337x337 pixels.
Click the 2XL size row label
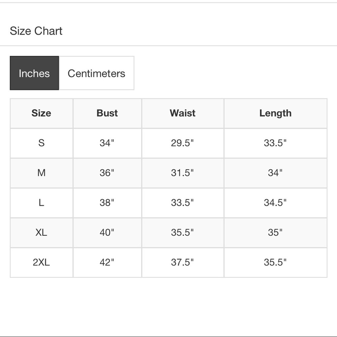41,263
